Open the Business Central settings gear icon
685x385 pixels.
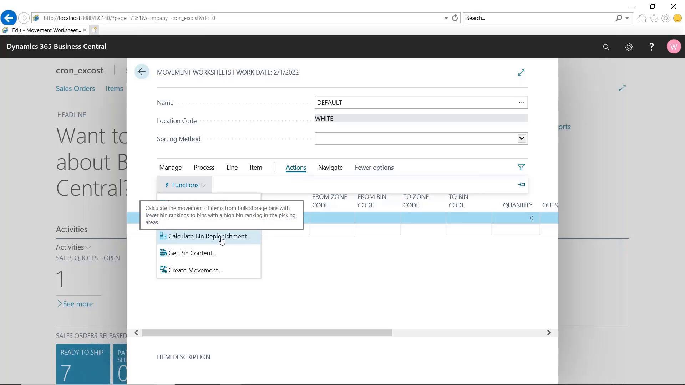click(629, 47)
